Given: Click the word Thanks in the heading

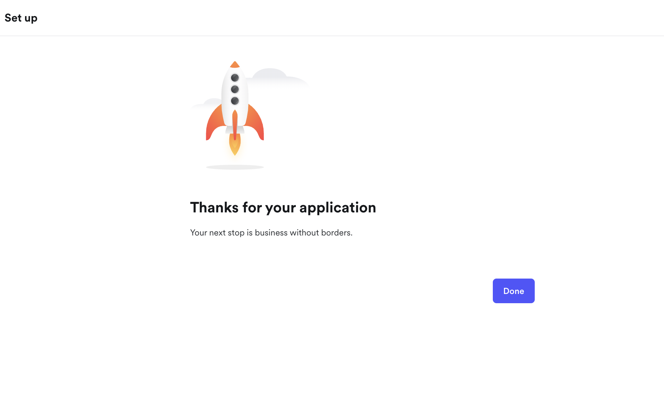Looking at the screenshot, I should click(214, 208).
